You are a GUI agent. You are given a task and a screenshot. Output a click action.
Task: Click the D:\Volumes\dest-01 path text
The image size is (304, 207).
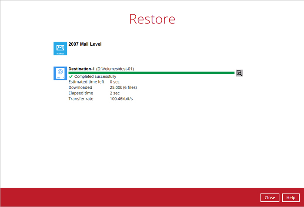(x=115, y=69)
